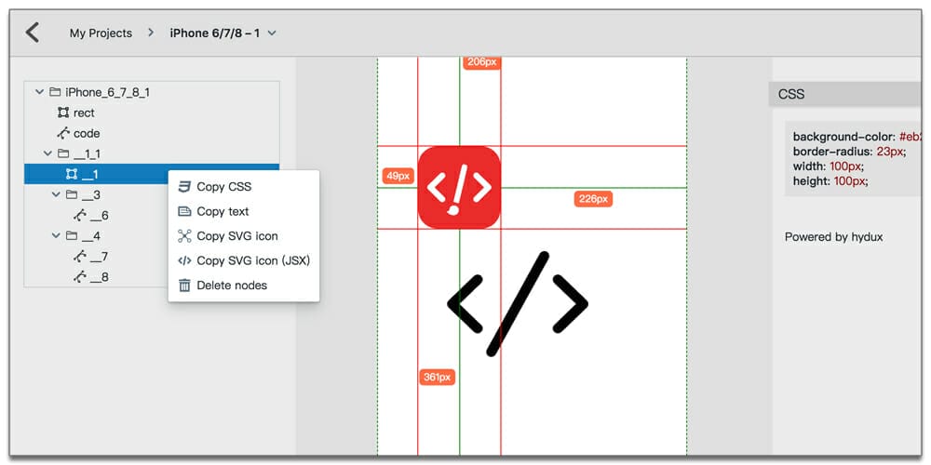
Task: Go to My Projects breadcrumb
Action: pyautogui.click(x=101, y=33)
